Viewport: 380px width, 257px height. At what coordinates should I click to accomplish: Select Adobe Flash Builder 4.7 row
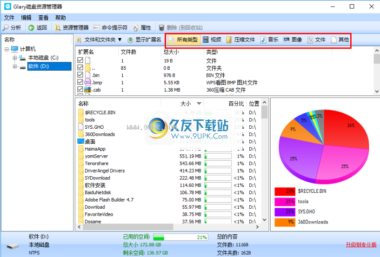pos(168,199)
